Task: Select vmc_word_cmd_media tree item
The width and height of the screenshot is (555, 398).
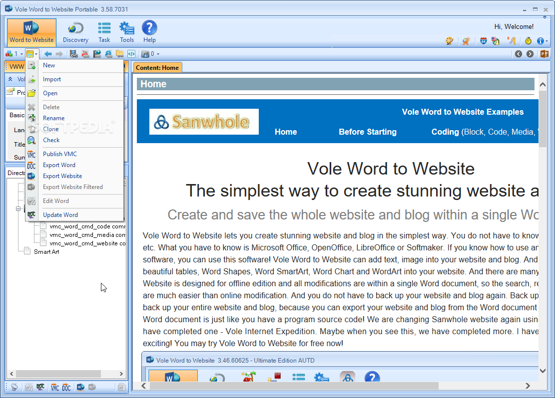Action: pyautogui.click(x=87, y=235)
